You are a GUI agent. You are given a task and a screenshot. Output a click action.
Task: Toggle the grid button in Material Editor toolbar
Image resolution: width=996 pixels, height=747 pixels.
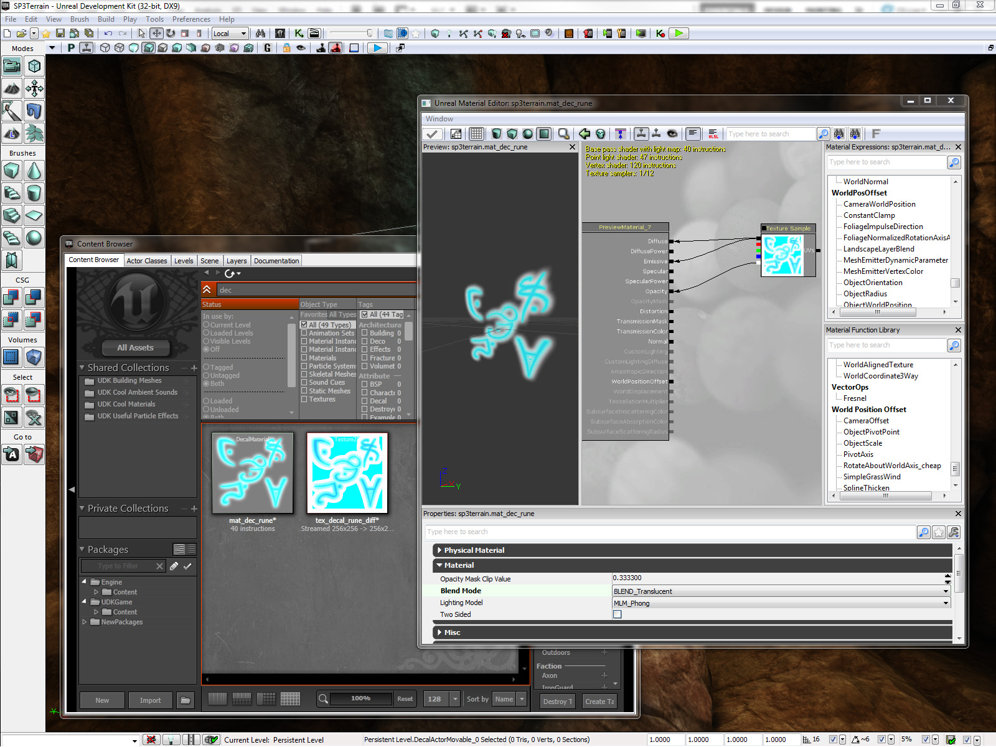[476, 134]
